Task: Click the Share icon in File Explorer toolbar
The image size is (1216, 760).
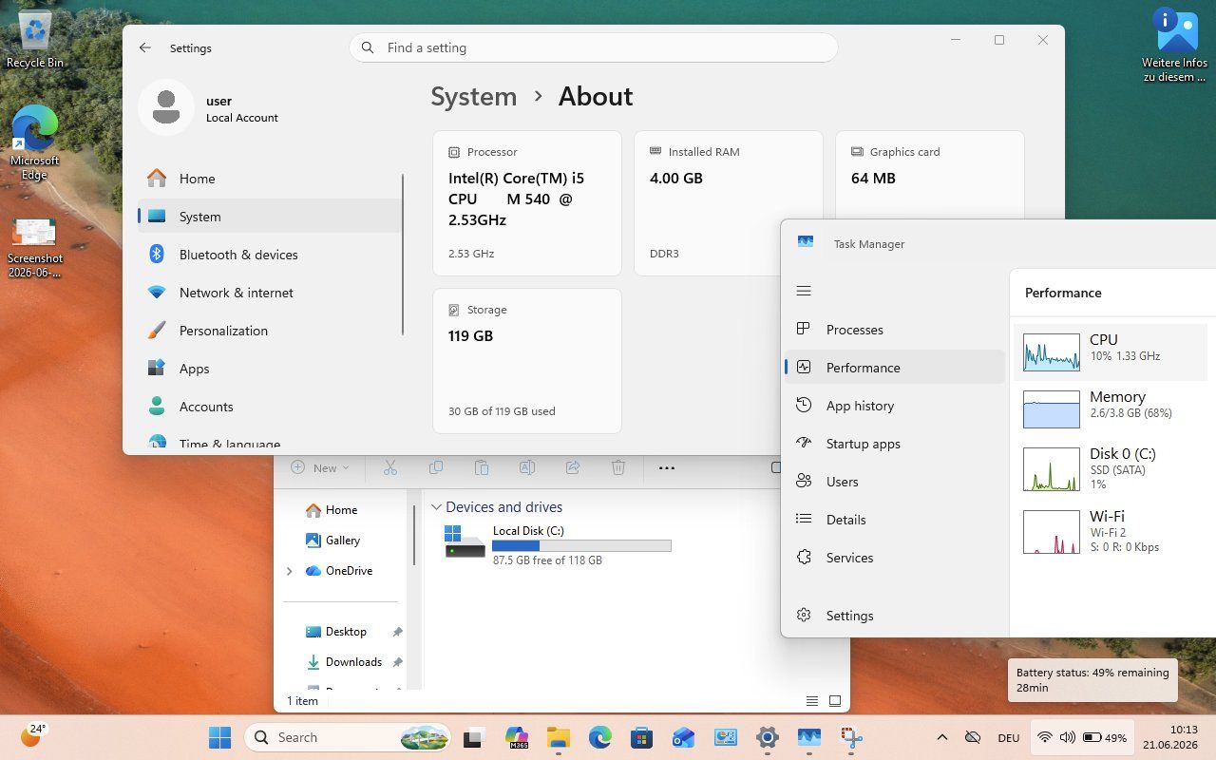Action: pyautogui.click(x=573, y=467)
